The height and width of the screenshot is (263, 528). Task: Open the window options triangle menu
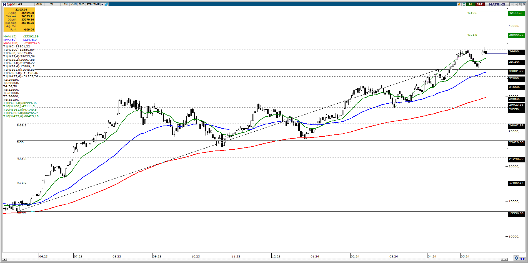(512, 4)
